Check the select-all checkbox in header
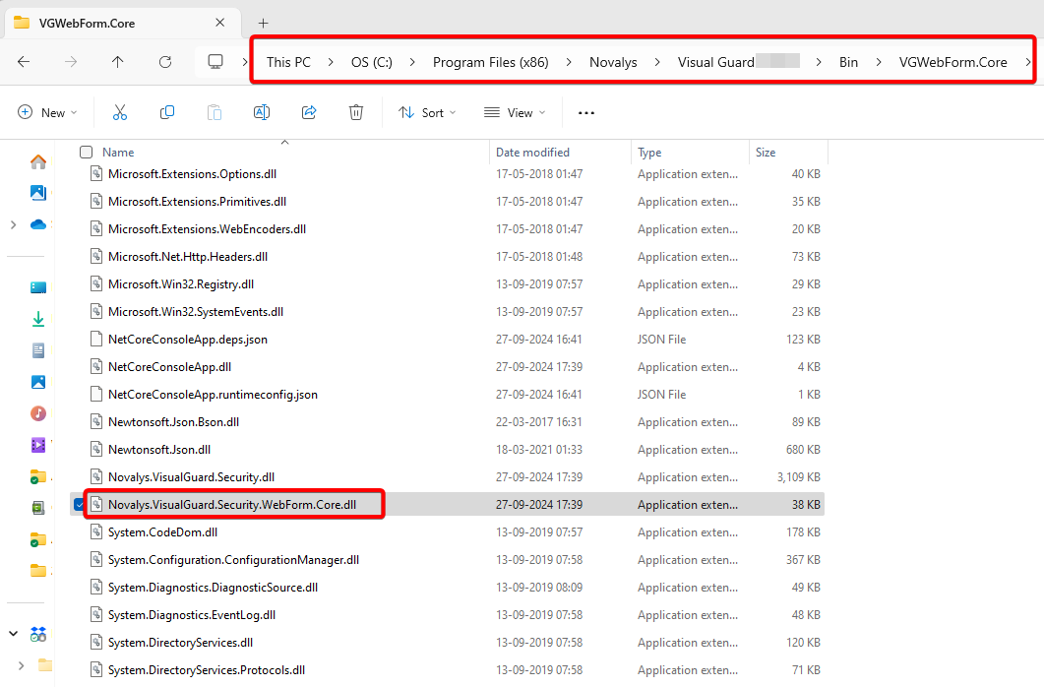Image resolution: width=1044 pixels, height=687 pixels. click(86, 152)
